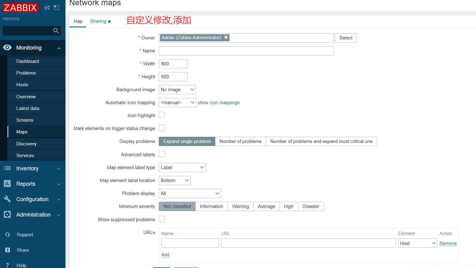The image size is (476, 268).
Task: Click the Administration gear icon
Action: (7, 214)
